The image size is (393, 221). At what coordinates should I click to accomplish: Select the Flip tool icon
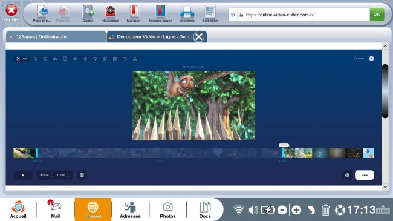(55, 59)
